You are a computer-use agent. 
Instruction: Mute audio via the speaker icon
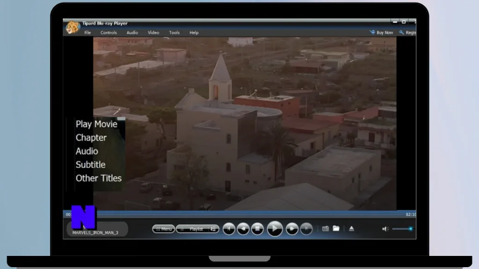[x=385, y=229]
